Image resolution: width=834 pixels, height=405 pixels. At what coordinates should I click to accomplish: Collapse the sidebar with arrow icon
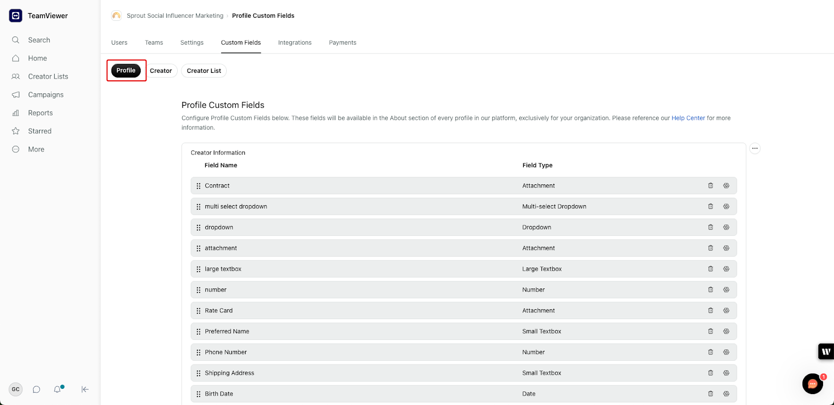click(85, 389)
